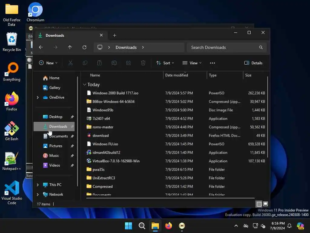Click chevron after Downloads in address bar
Screen dimensions: 310x233
(143, 47)
